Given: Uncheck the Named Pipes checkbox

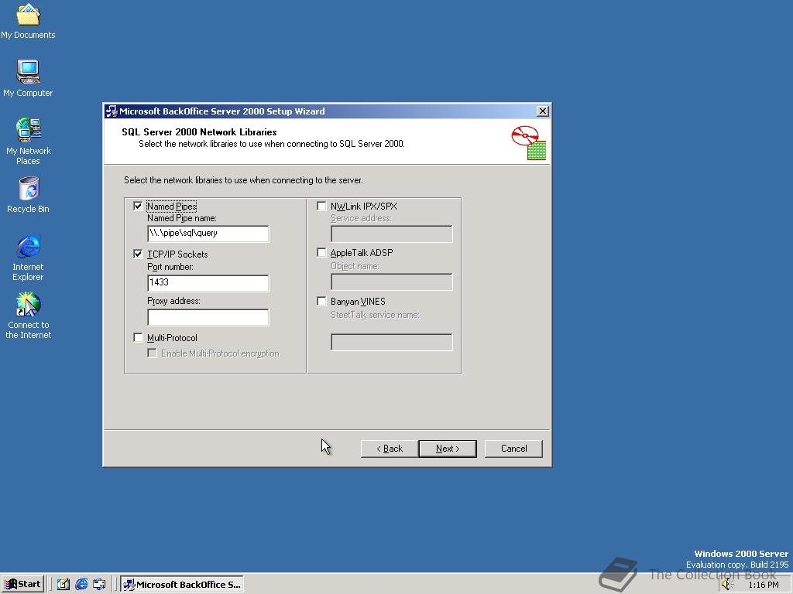Looking at the screenshot, I should coord(138,206).
